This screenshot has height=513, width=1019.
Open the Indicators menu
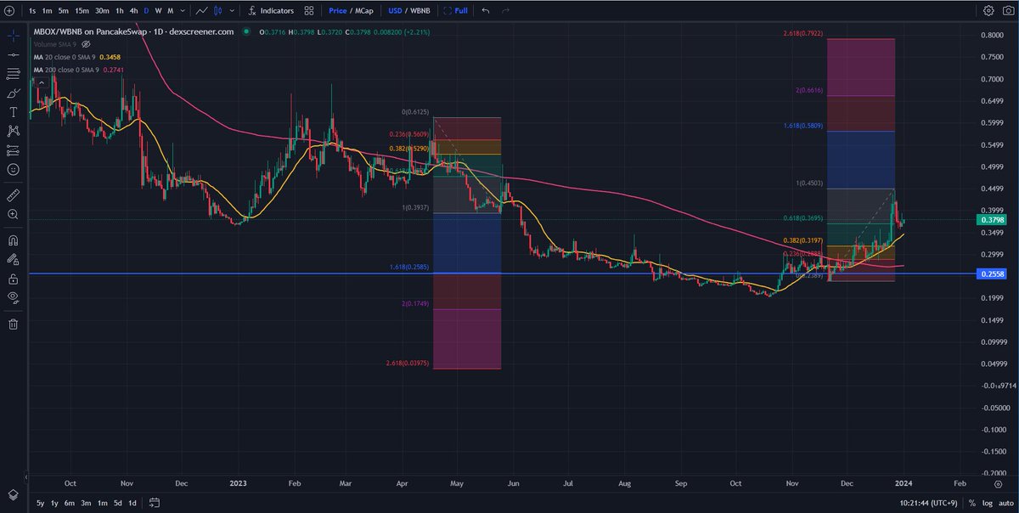click(271, 11)
